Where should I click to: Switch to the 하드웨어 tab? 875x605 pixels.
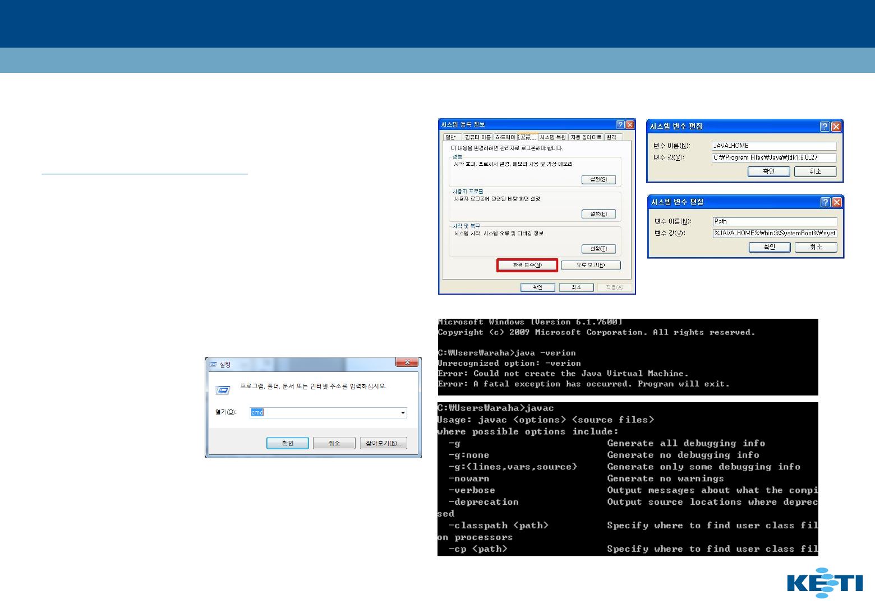click(505, 137)
